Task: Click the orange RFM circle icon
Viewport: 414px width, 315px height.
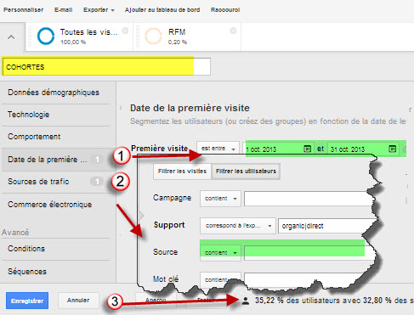Action: coord(153,36)
